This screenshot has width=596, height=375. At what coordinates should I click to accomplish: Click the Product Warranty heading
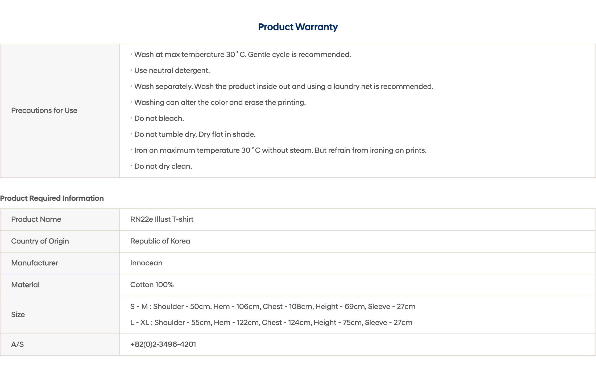(298, 27)
